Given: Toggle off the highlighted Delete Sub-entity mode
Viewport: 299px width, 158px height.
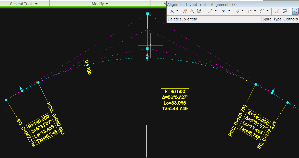Looking at the screenshot, I should coord(295,11).
